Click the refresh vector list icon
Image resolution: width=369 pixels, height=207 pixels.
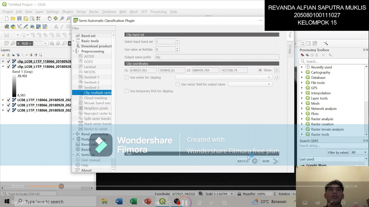point(276,77)
